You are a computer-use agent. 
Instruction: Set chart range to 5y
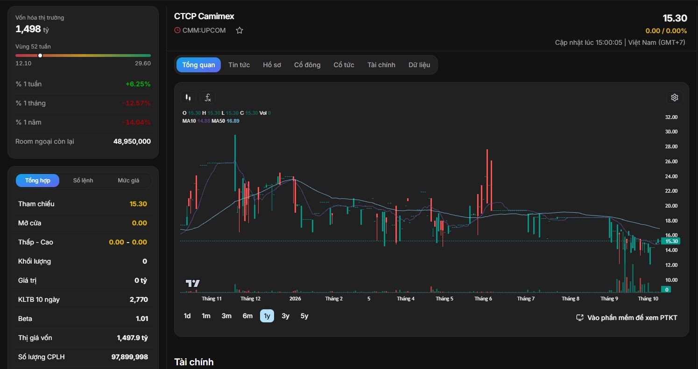[304, 316]
